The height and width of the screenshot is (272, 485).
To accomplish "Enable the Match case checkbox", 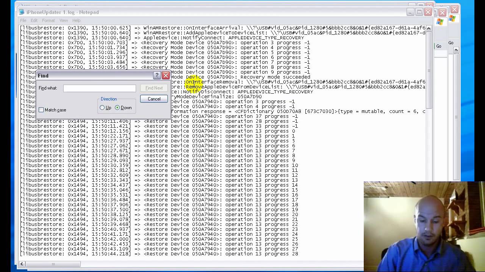I will click(41, 110).
